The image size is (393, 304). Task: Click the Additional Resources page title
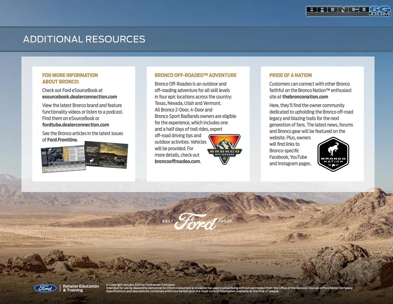[x=84, y=39]
